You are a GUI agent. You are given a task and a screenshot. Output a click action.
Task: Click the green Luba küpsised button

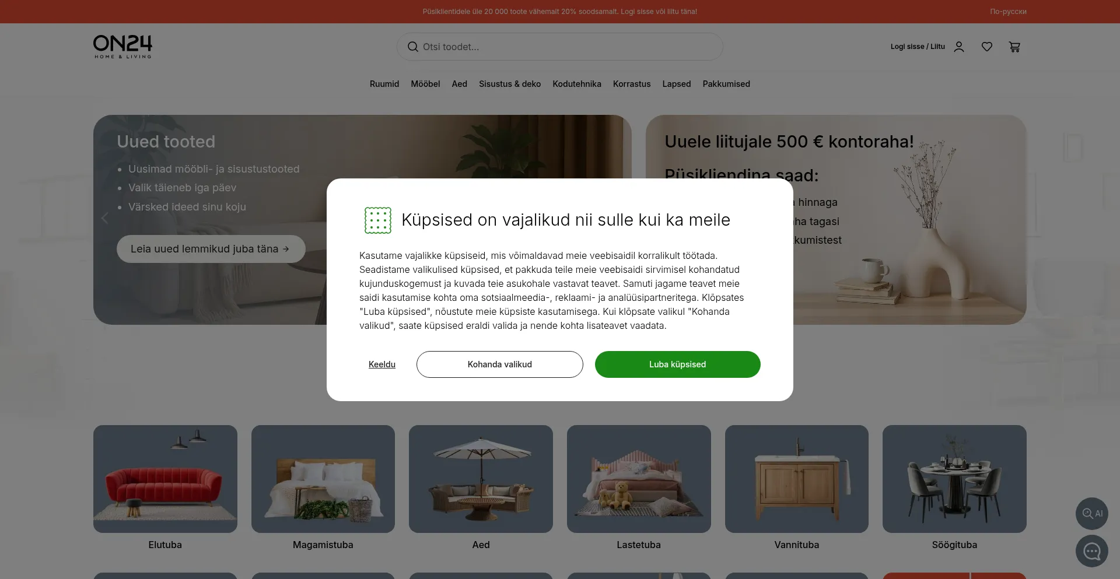[x=678, y=364]
